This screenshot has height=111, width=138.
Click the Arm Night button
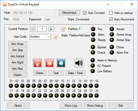(x=18, y=62)
